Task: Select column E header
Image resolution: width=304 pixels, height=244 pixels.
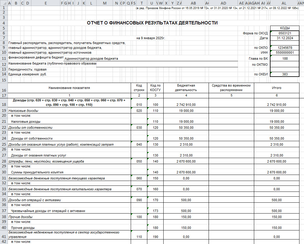Action: click(46, 3)
